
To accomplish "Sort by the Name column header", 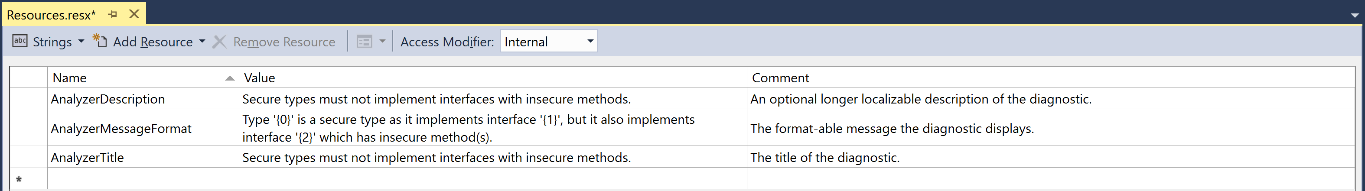I will (143, 78).
